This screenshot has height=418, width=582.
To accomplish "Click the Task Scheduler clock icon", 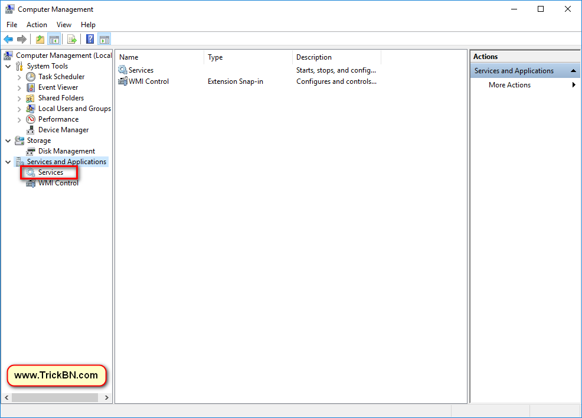I will tap(31, 77).
